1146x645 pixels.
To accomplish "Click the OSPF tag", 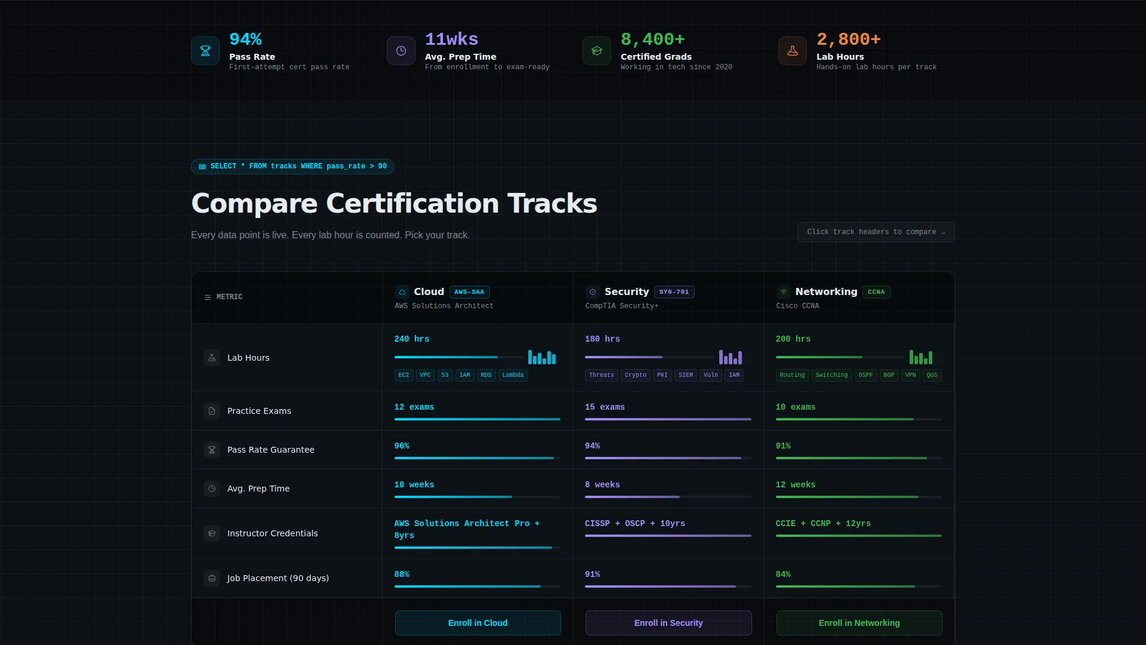I will 865,375.
